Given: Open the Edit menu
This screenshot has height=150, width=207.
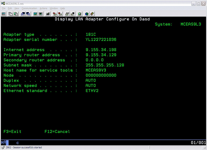Looking at the screenshot, I should coord(10,8).
